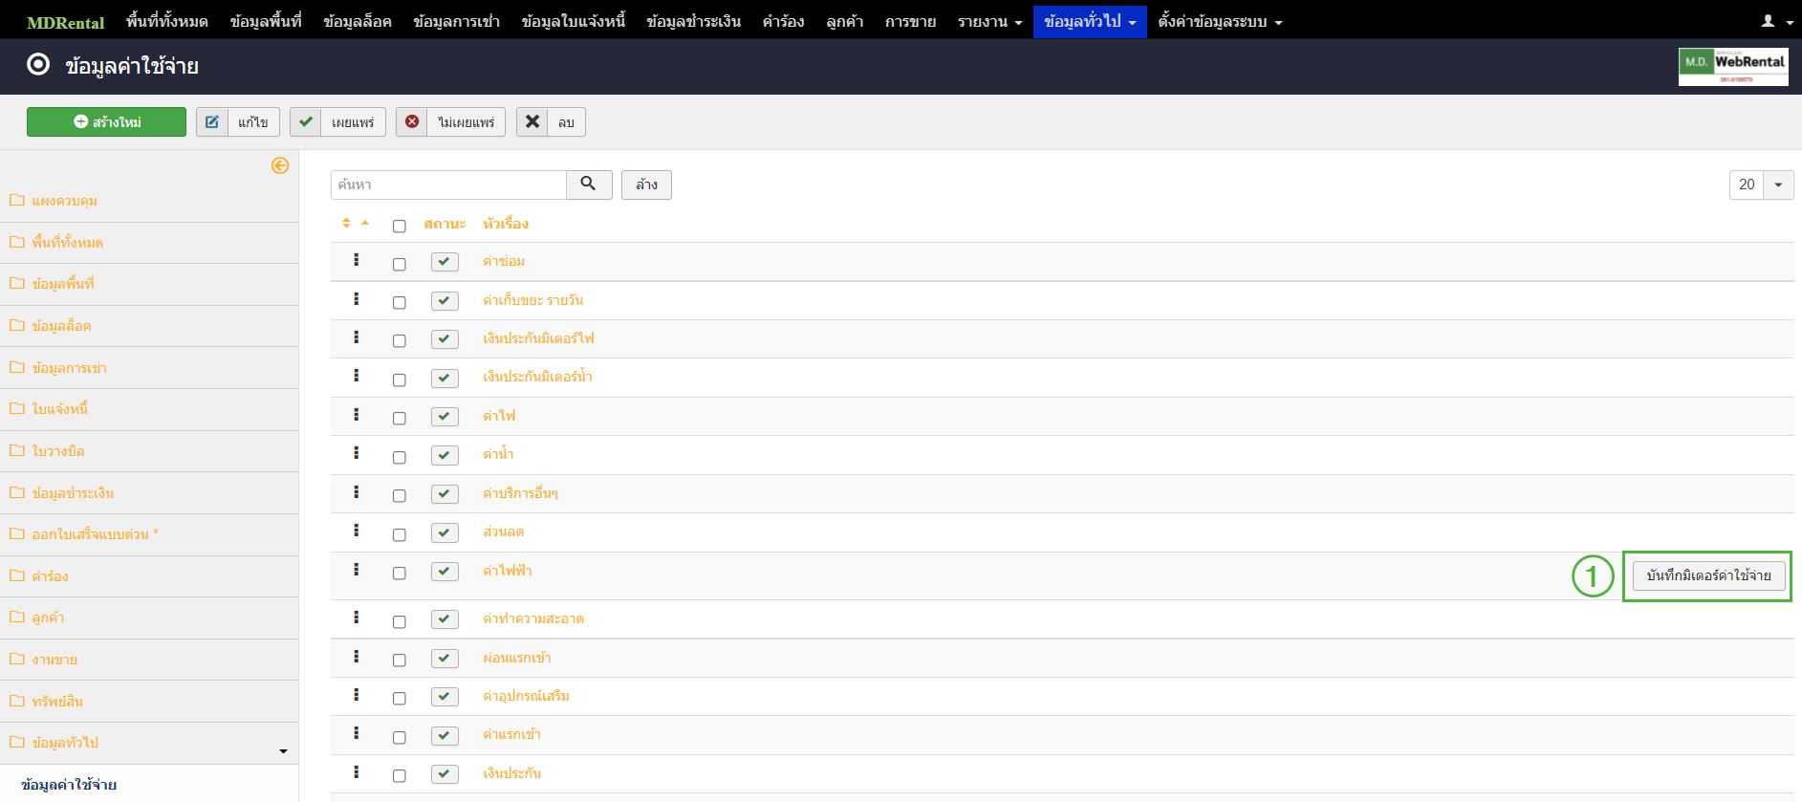This screenshot has width=1802, height=802.
Task: Check the ผ่อนแรกเข้า row checkbox
Action: 400,661
